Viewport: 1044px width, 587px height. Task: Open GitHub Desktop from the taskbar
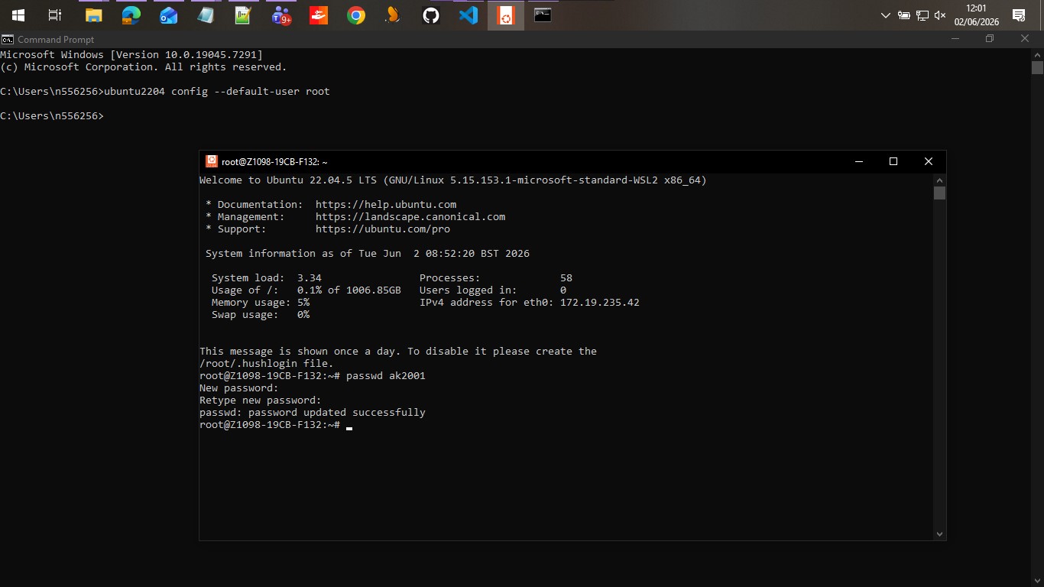coord(431,15)
